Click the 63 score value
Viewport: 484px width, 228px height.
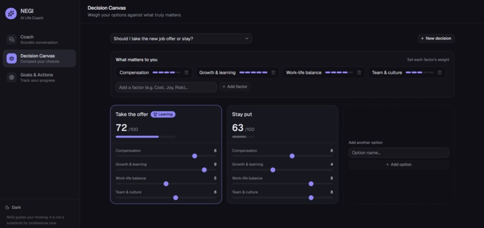click(238, 128)
